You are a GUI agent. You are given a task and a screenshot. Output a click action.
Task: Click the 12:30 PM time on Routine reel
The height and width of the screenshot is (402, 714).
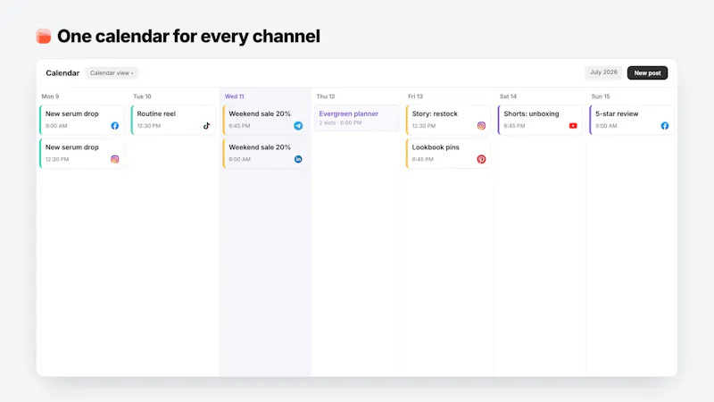coord(149,126)
